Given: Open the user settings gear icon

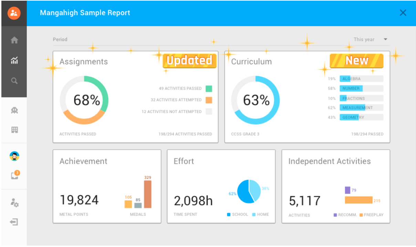Looking at the screenshot, I should (x=14, y=202).
